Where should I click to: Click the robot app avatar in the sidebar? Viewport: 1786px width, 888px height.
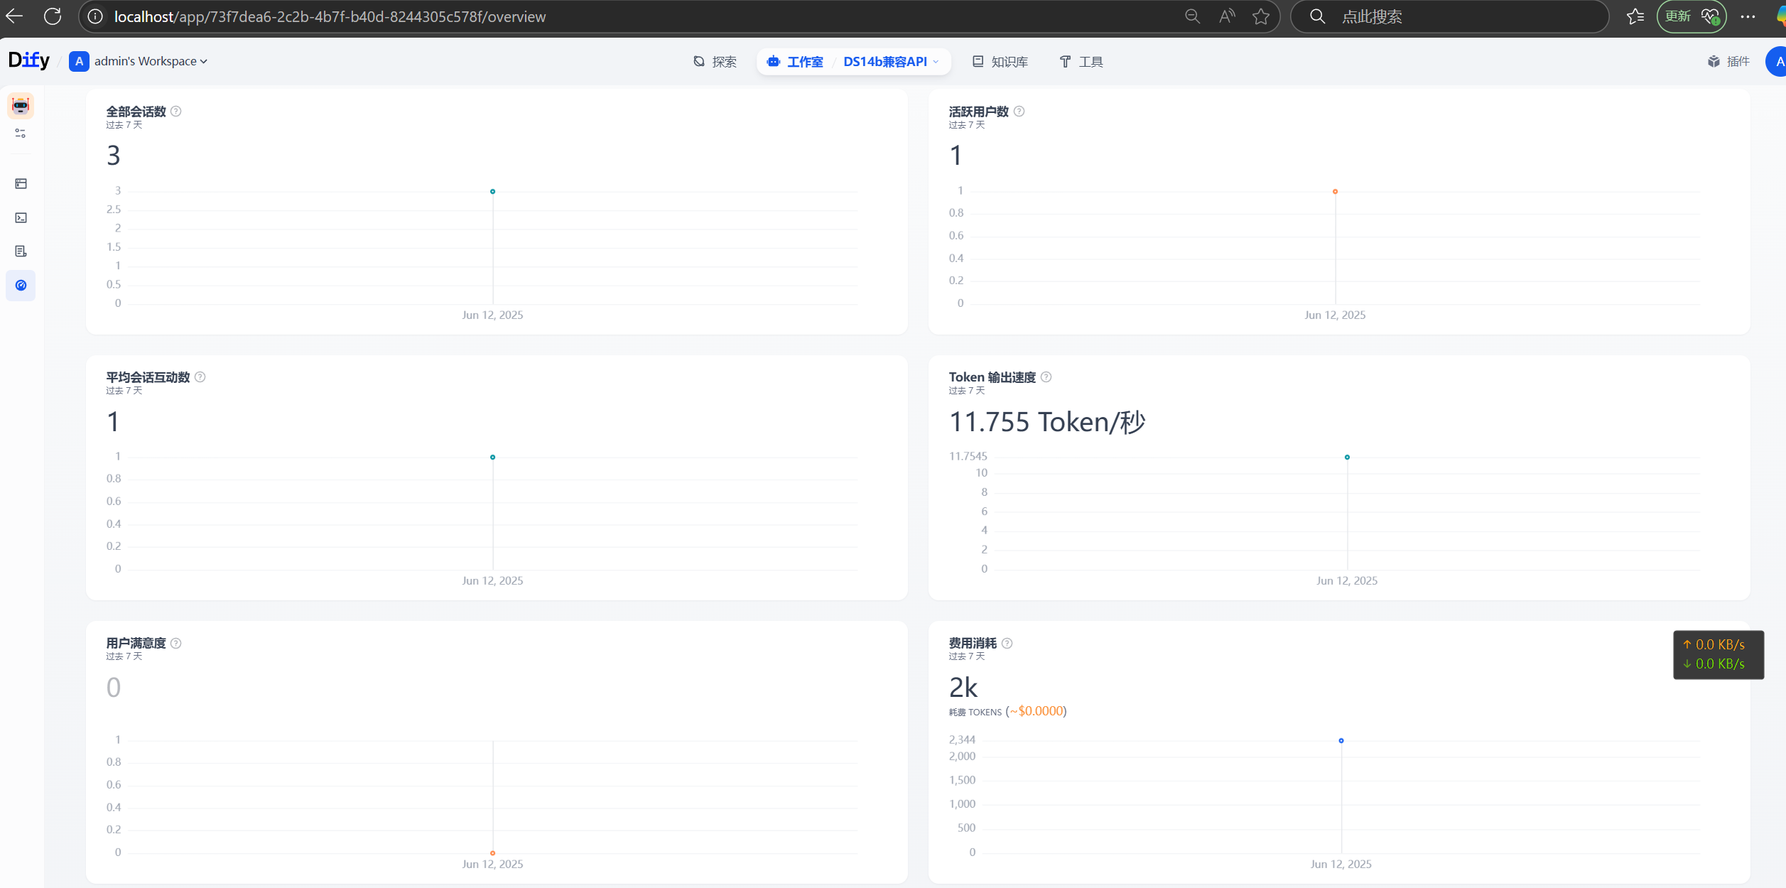(21, 106)
